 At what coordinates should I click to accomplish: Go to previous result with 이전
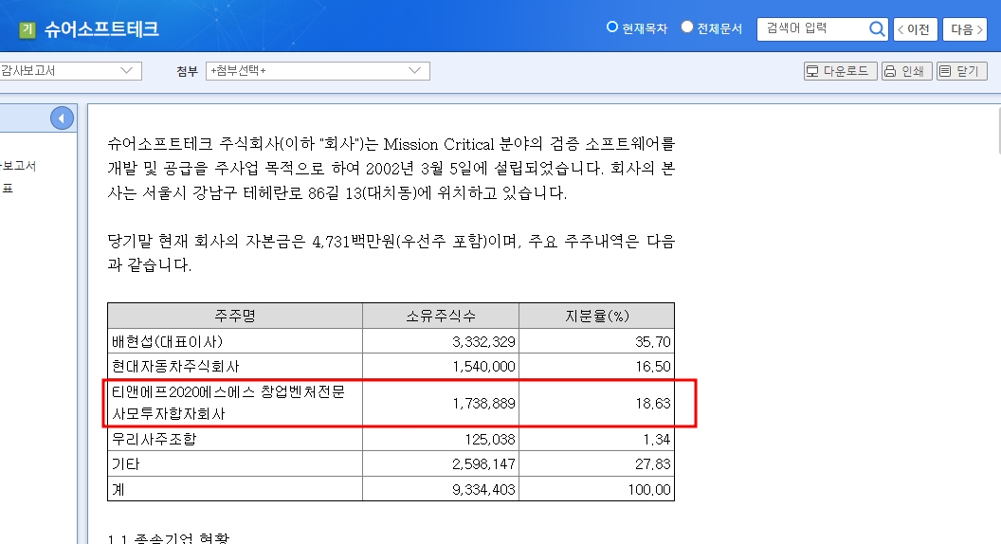tap(916, 29)
